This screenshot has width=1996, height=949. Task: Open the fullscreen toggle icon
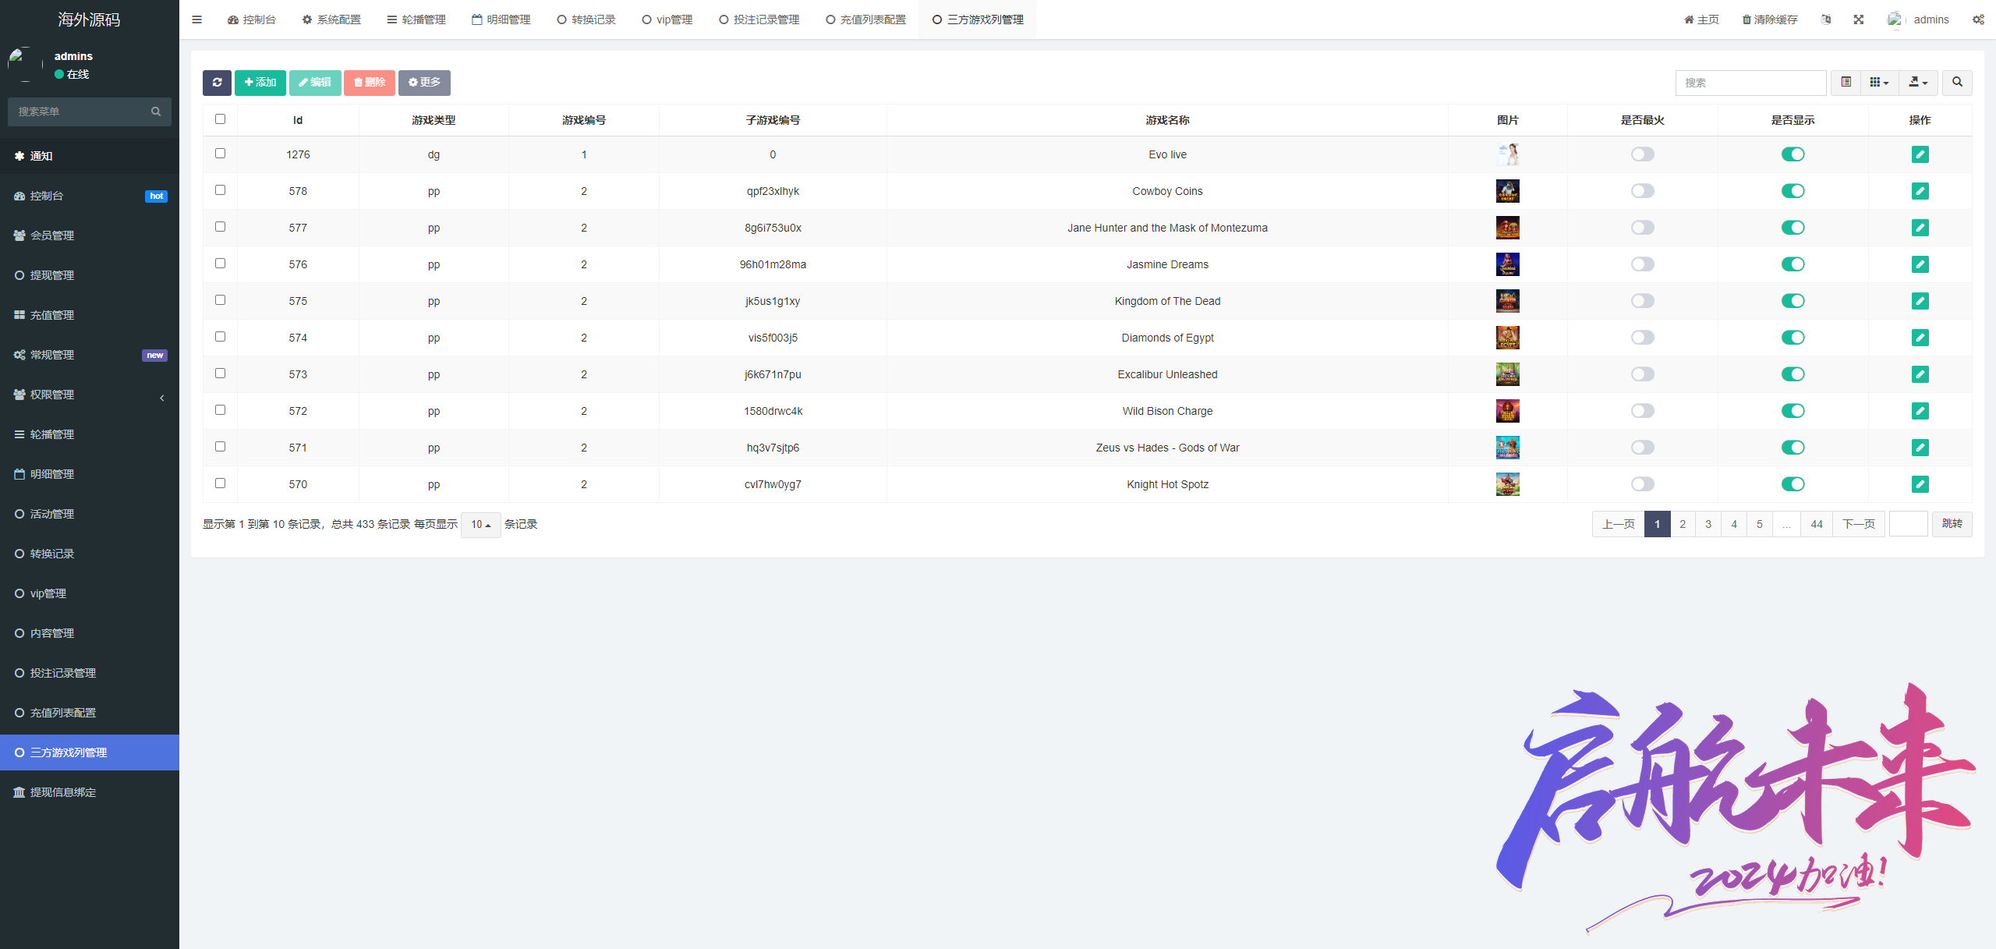[1859, 19]
